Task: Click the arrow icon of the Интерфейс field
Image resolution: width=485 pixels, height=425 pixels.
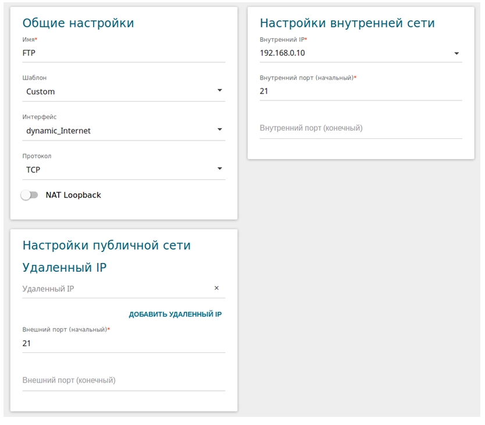Action: pyautogui.click(x=219, y=130)
